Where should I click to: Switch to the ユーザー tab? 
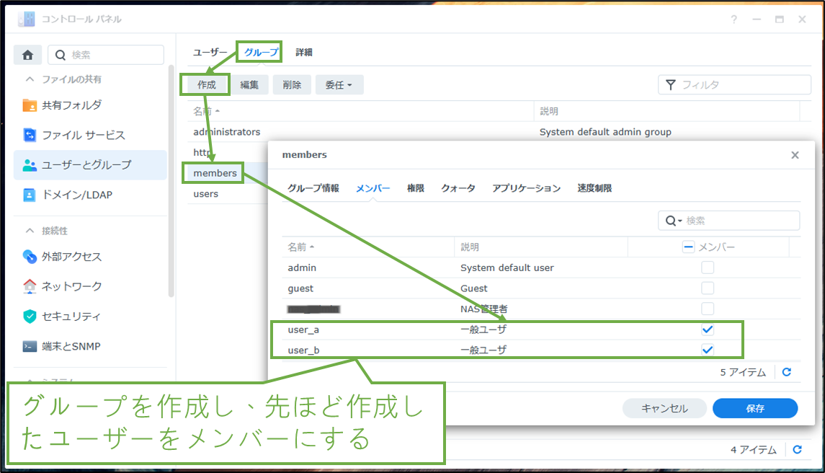click(x=210, y=52)
